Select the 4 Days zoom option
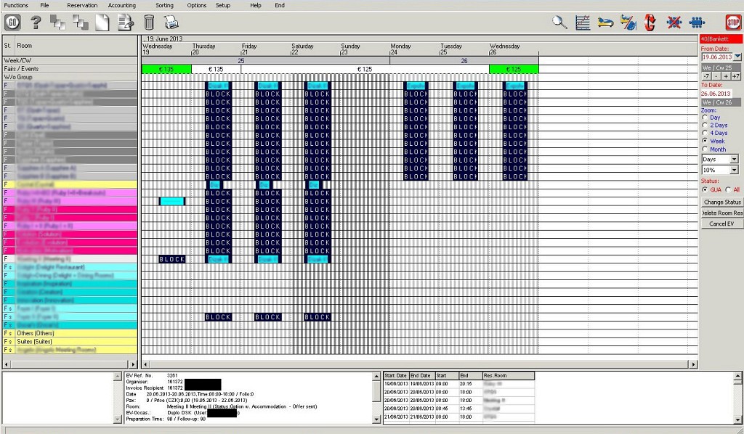Screen dimensions: 744x434 (x=705, y=133)
